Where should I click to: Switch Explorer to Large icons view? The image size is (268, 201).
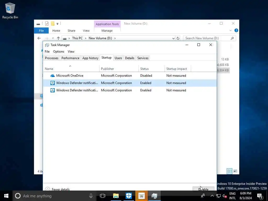point(235,171)
